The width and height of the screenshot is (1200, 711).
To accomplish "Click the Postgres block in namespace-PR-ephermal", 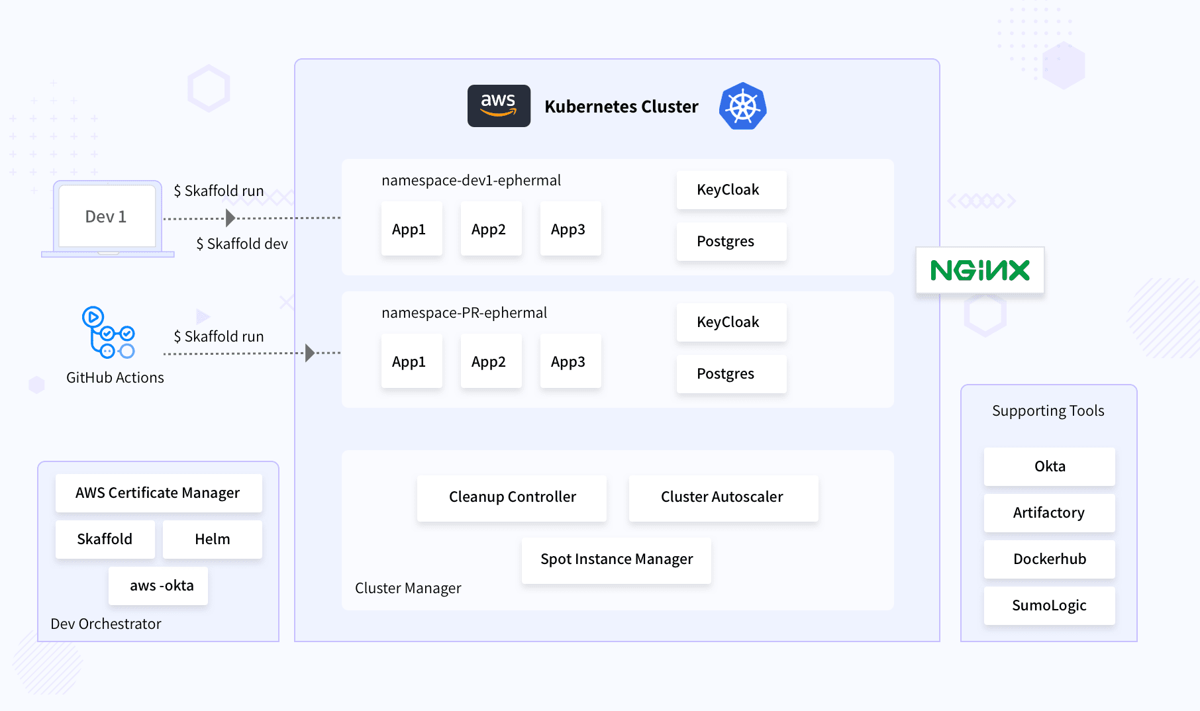I will 730,374.
